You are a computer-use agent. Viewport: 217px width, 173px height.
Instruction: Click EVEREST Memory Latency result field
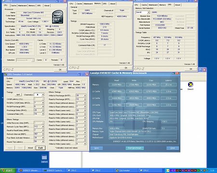coord(169,85)
